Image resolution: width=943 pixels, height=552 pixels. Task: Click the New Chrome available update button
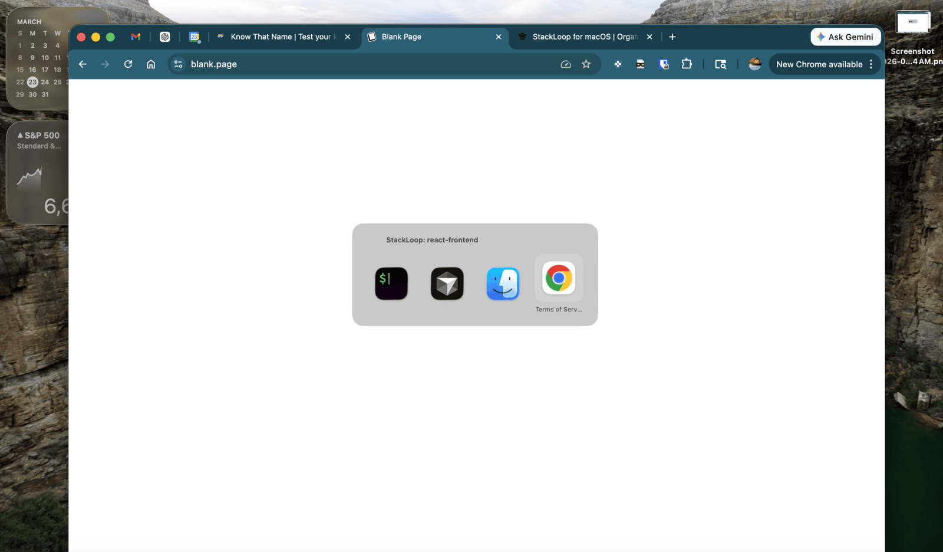pyautogui.click(x=820, y=64)
